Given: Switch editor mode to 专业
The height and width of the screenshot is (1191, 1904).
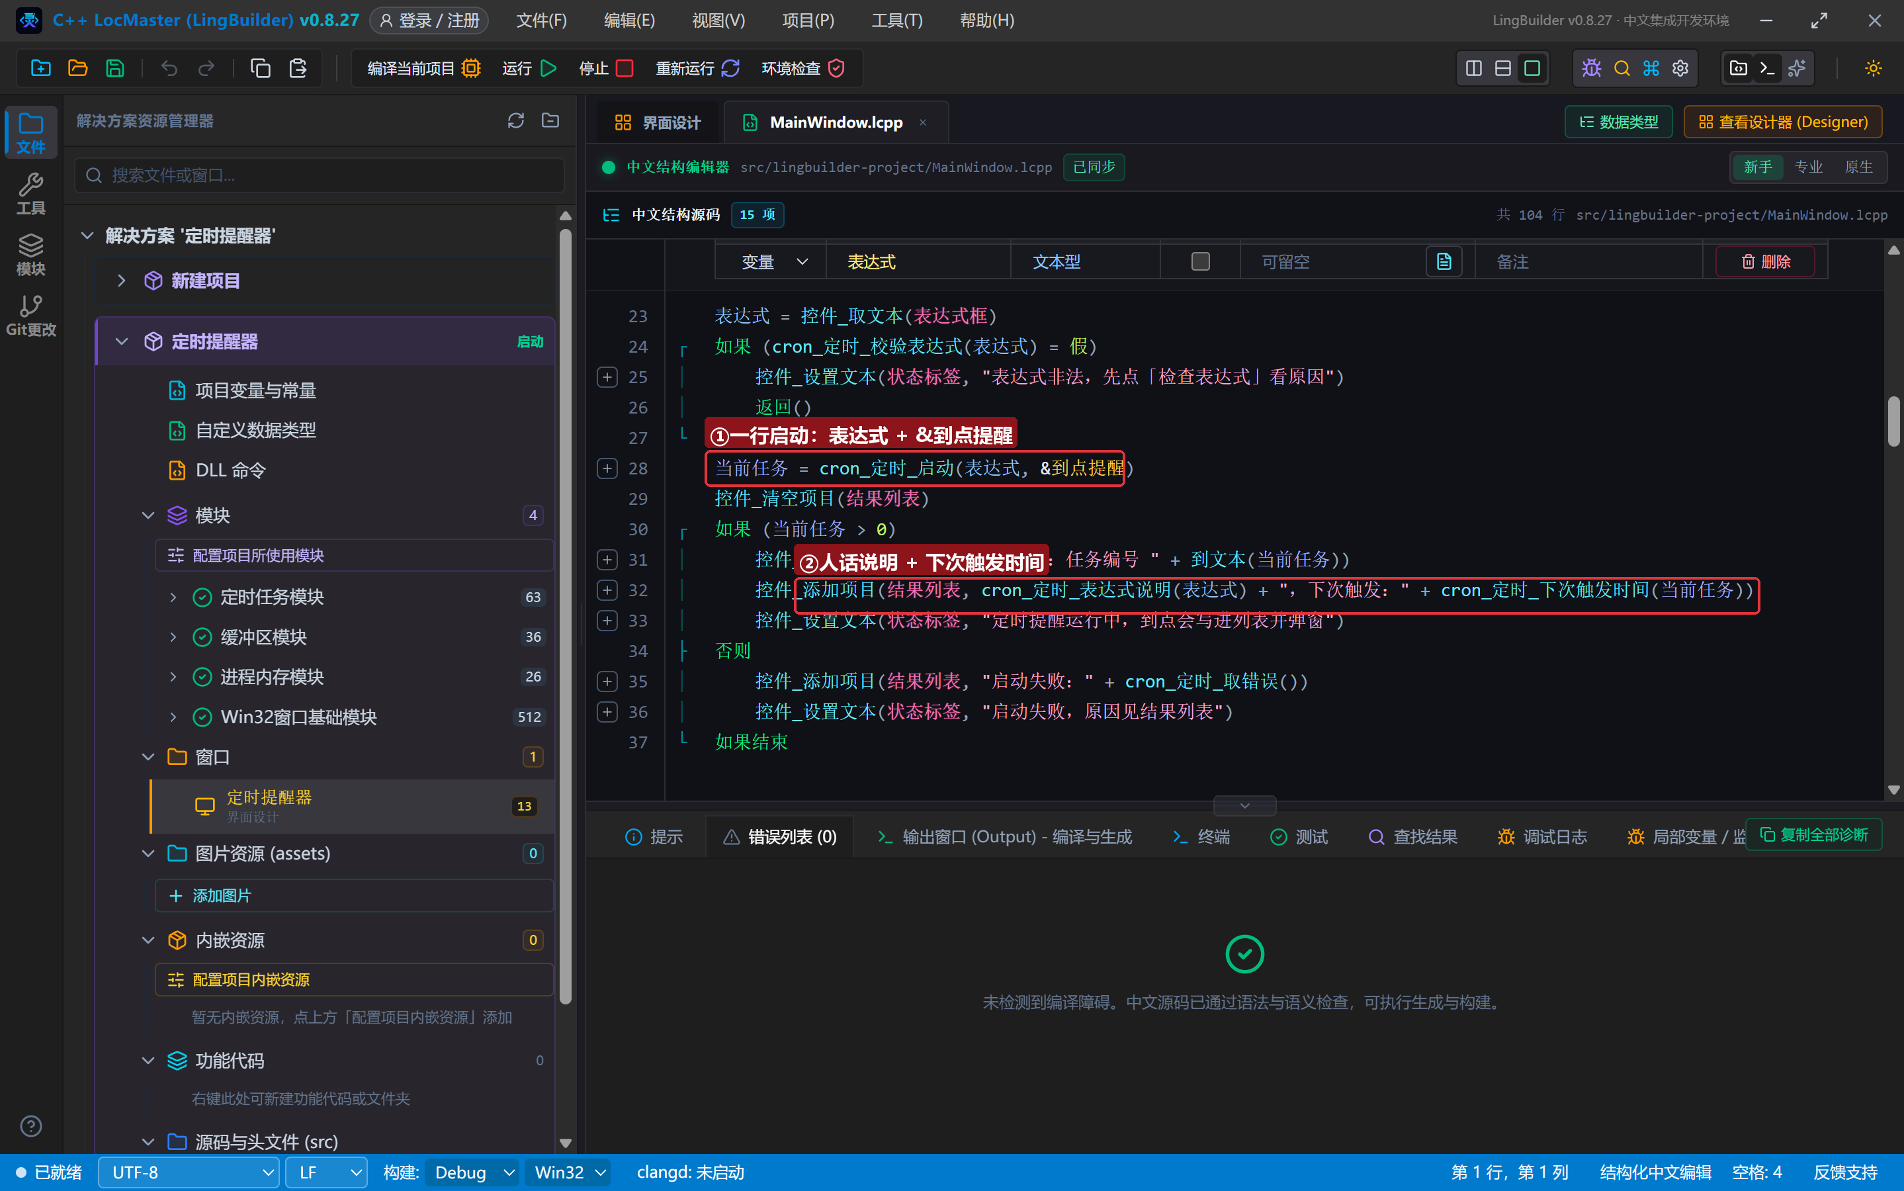Looking at the screenshot, I should (1808, 167).
